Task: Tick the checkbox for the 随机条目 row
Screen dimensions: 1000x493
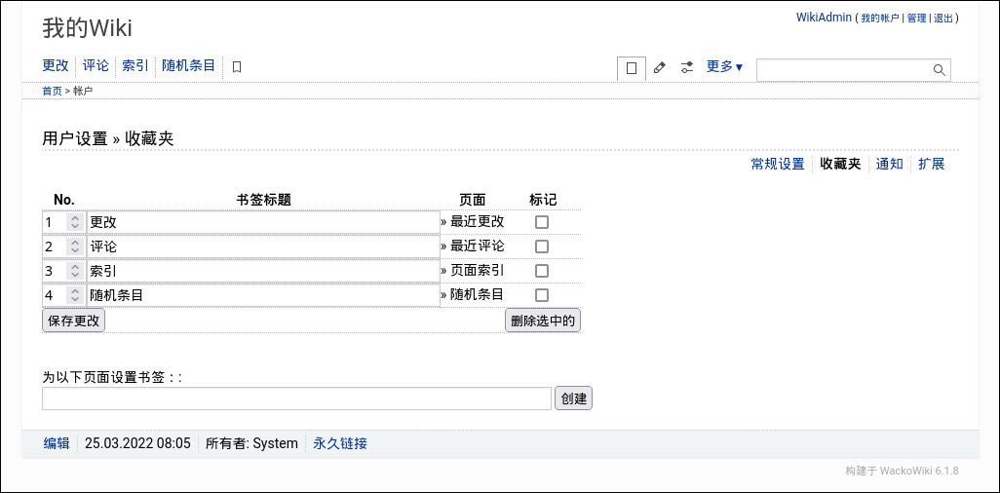Action: tap(542, 294)
